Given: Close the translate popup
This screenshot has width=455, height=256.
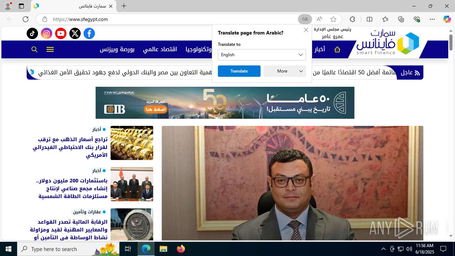Looking at the screenshot, I should (306, 30).
